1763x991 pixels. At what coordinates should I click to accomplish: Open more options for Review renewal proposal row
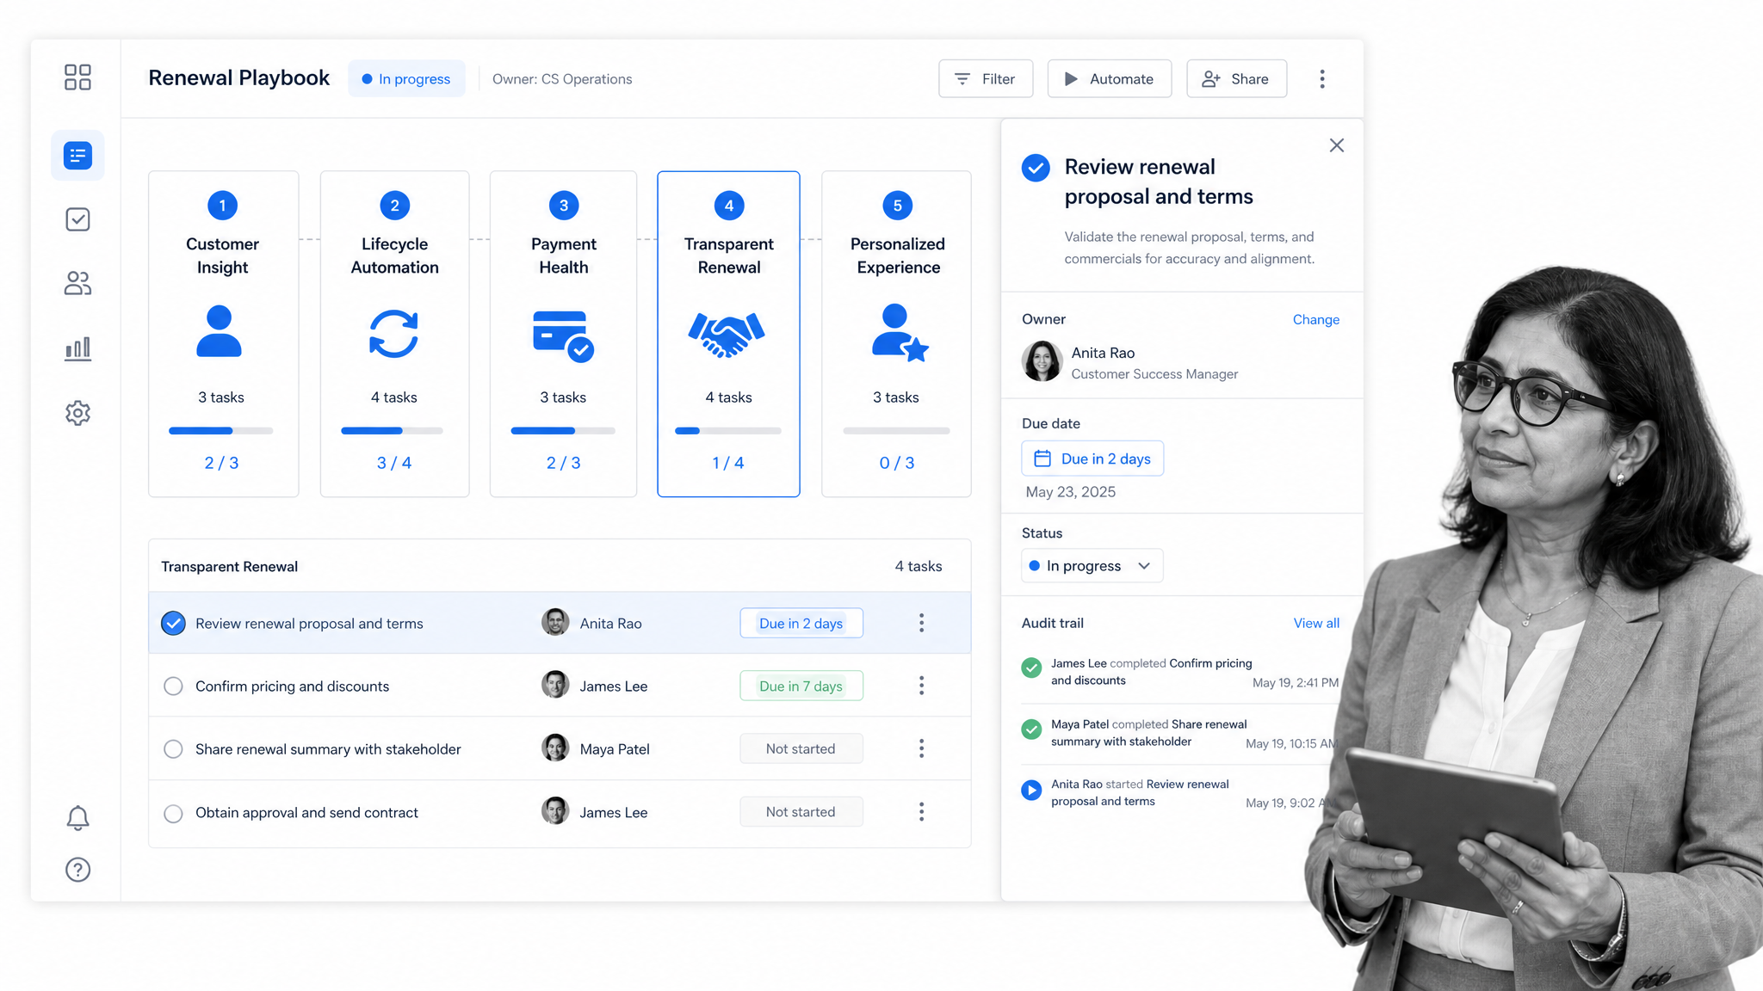(921, 623)
